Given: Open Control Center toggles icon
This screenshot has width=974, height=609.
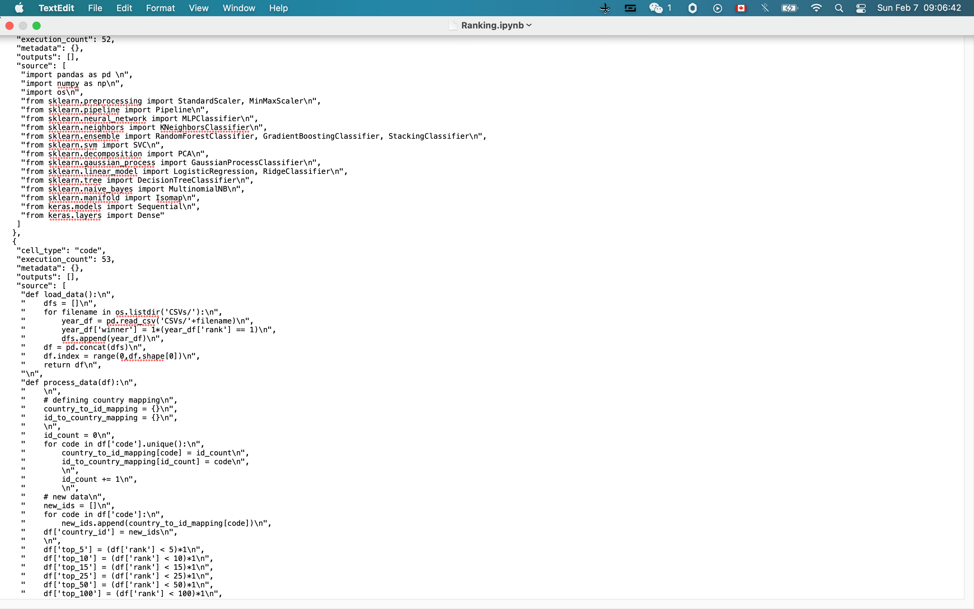Looking at the screenshot, I should click(x=861, y=8).
